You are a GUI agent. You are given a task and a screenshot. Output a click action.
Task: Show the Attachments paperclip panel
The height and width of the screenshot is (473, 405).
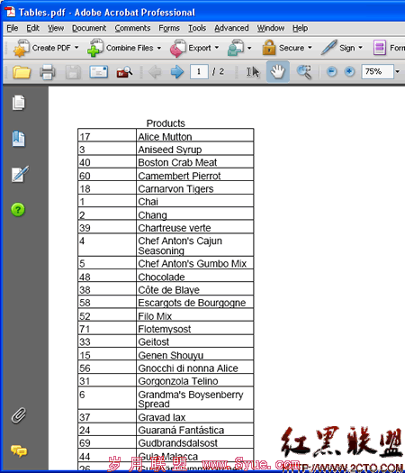(19, 415)
